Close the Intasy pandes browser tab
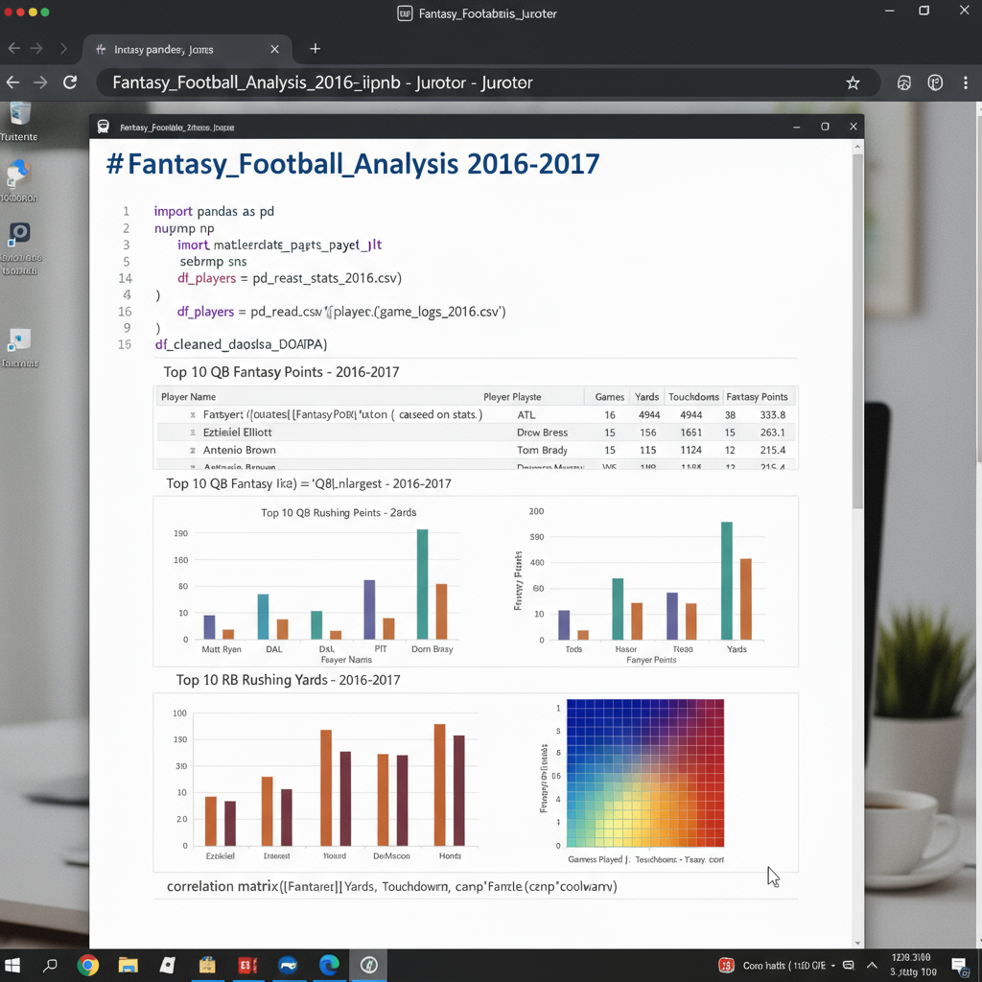 point(275,49)
